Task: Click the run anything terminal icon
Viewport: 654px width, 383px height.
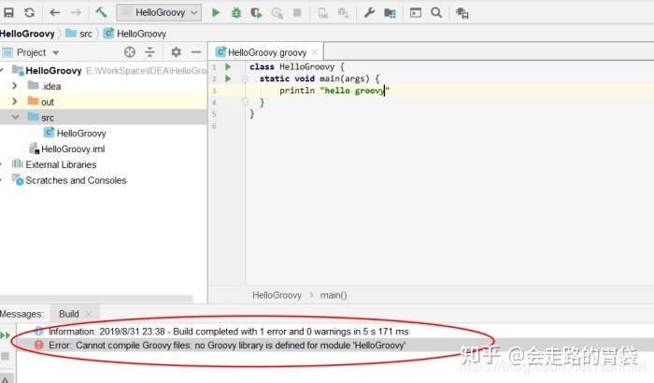Action: 416,12
